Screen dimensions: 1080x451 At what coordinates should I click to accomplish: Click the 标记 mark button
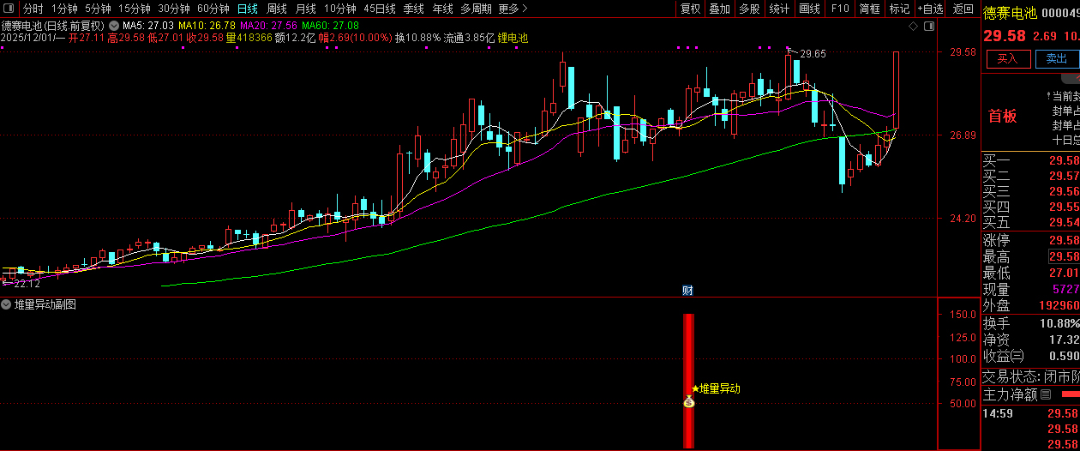(x=899, y=9)
